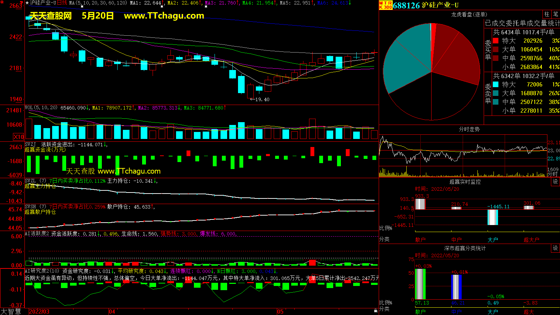Click the MTRK300 badge beside stock code
This screenshot has height=315, width=560.
tap(385, 5)
